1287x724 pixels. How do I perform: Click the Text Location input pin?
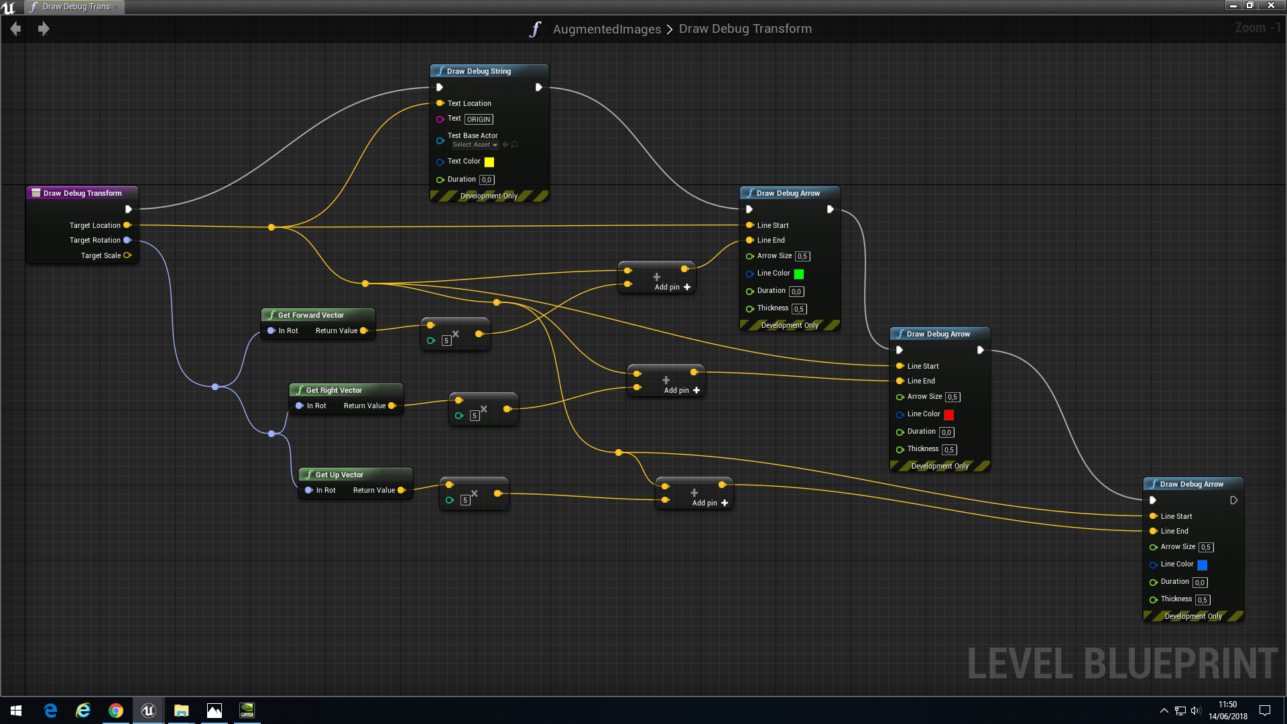pos(440,103)
